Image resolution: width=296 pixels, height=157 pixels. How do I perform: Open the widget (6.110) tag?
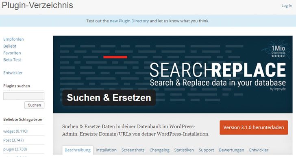click(x=15, y=131)
